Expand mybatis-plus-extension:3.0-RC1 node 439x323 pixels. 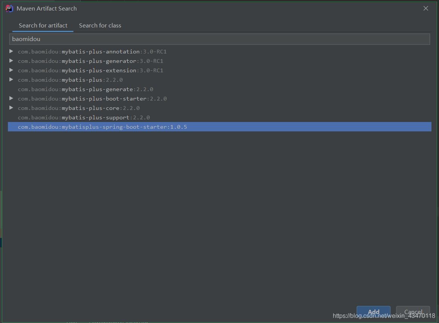pos(11,70)
